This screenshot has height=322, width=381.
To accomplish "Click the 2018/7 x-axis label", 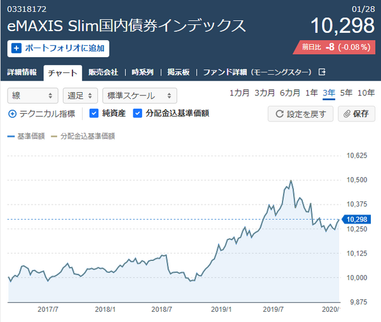I will [161, 309].
